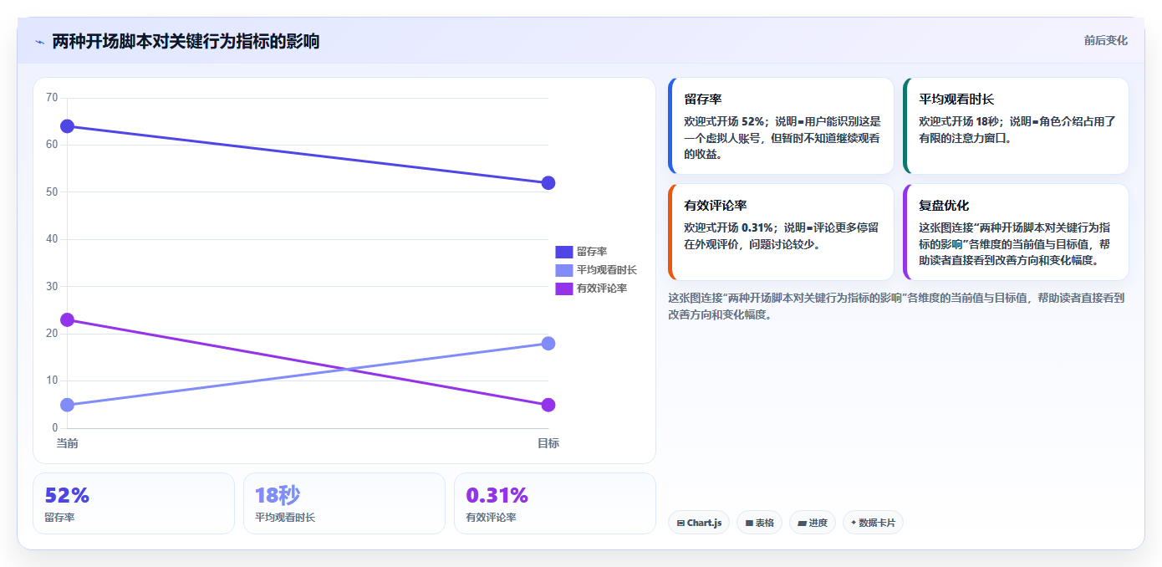Click the 数据卡片 chip
The height and width of the screenshot is (567, 1162).
coord(873,523)
